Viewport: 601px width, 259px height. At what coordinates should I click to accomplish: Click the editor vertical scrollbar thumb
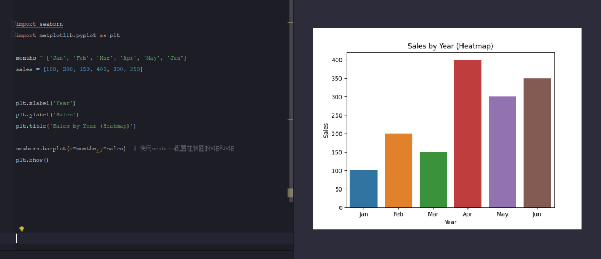(290, 193)
